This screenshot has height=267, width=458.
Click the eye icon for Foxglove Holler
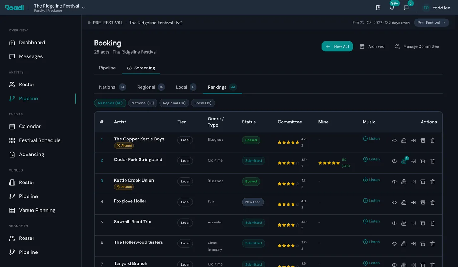[x=394, y=203]
